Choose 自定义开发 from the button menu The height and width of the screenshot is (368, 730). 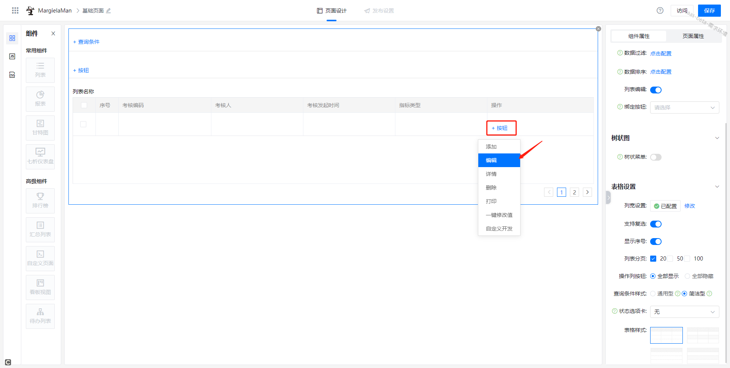click(499, 229)
